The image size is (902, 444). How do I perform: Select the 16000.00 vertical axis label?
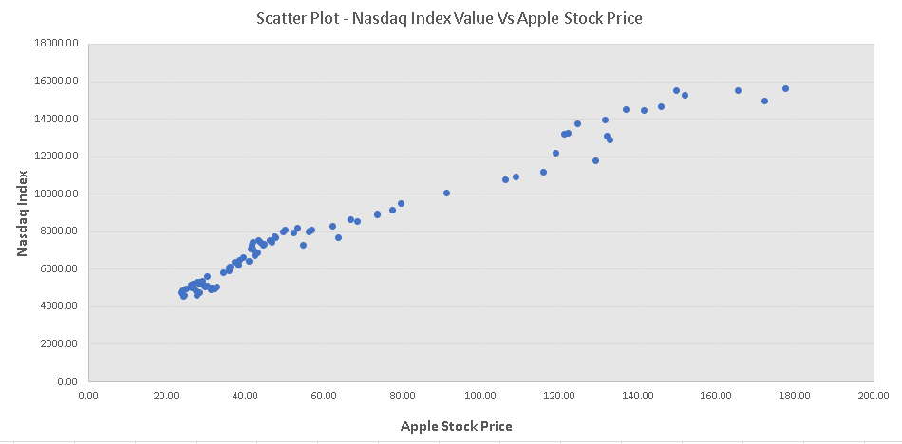click(58, 82)
